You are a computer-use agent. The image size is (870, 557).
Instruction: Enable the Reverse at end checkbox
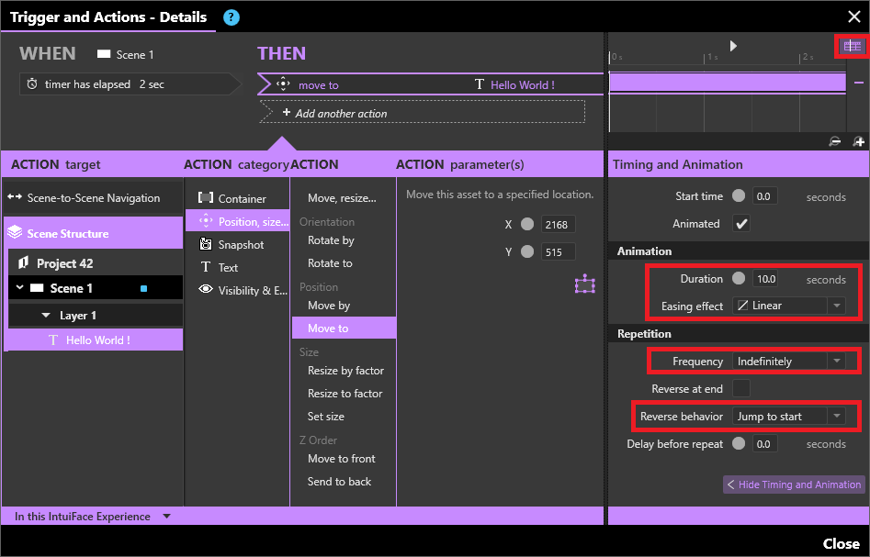click(741, 389)
